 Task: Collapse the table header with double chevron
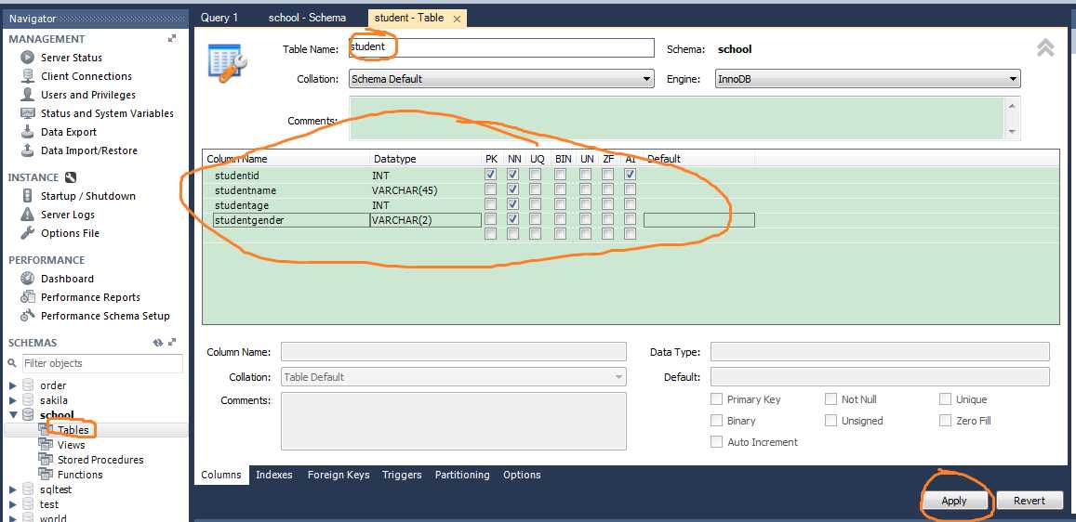click(x=1045, y=47)
